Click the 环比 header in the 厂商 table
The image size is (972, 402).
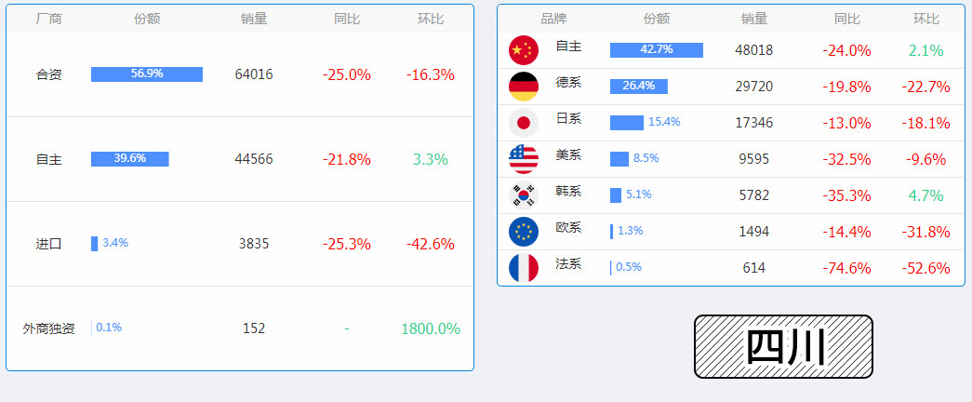[431, 19]
